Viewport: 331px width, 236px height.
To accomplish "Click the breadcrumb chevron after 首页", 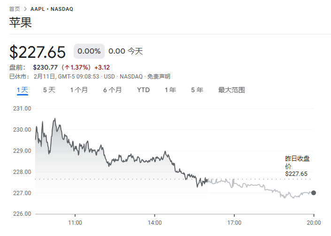I will pyautogui.click(x=25, y=9).
